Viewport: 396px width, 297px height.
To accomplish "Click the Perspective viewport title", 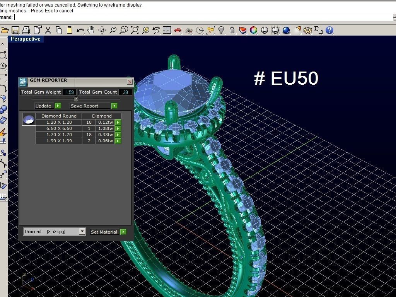I will (26, 39).
